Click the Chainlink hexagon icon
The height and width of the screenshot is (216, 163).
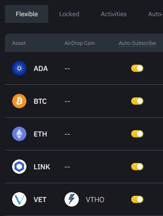coord(19,167)
